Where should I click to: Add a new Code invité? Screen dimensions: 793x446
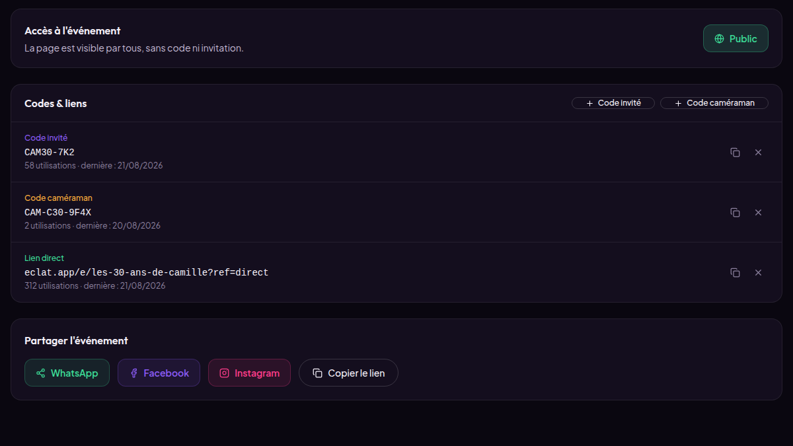(613, 103)
